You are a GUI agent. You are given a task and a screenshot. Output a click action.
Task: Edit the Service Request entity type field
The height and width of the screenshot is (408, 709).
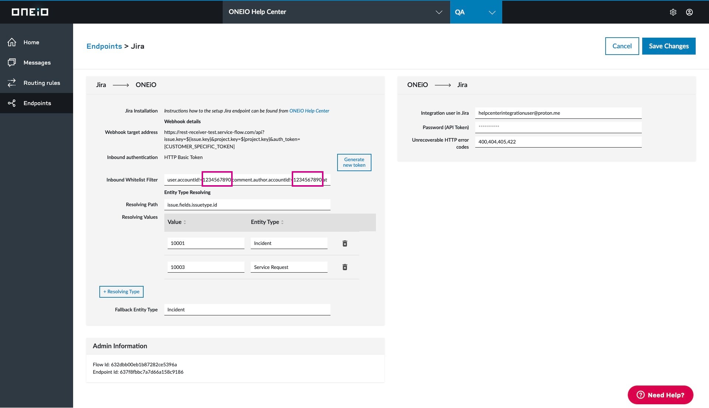[289, 267]
